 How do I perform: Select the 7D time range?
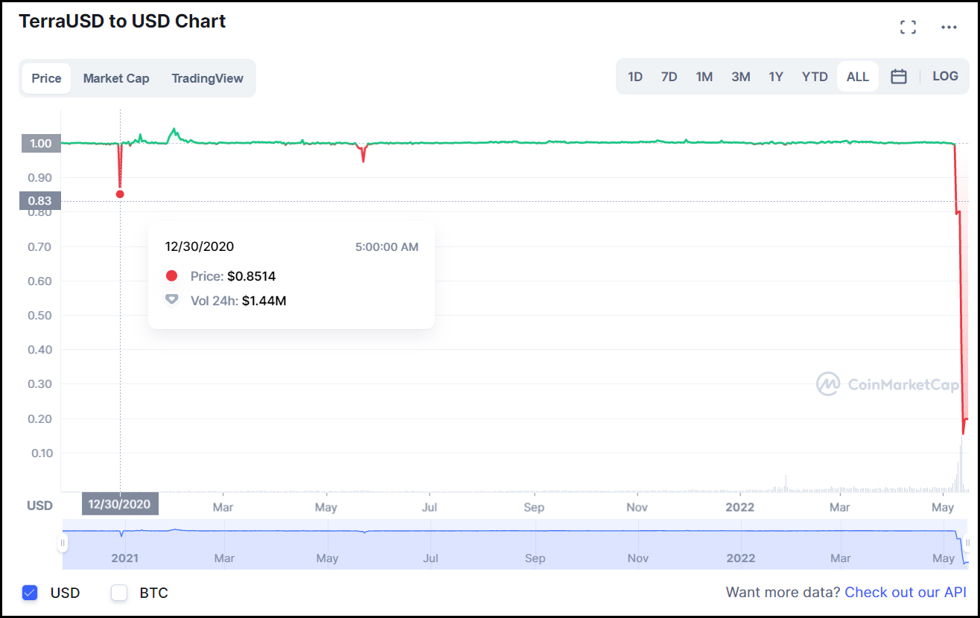(669, 77)
